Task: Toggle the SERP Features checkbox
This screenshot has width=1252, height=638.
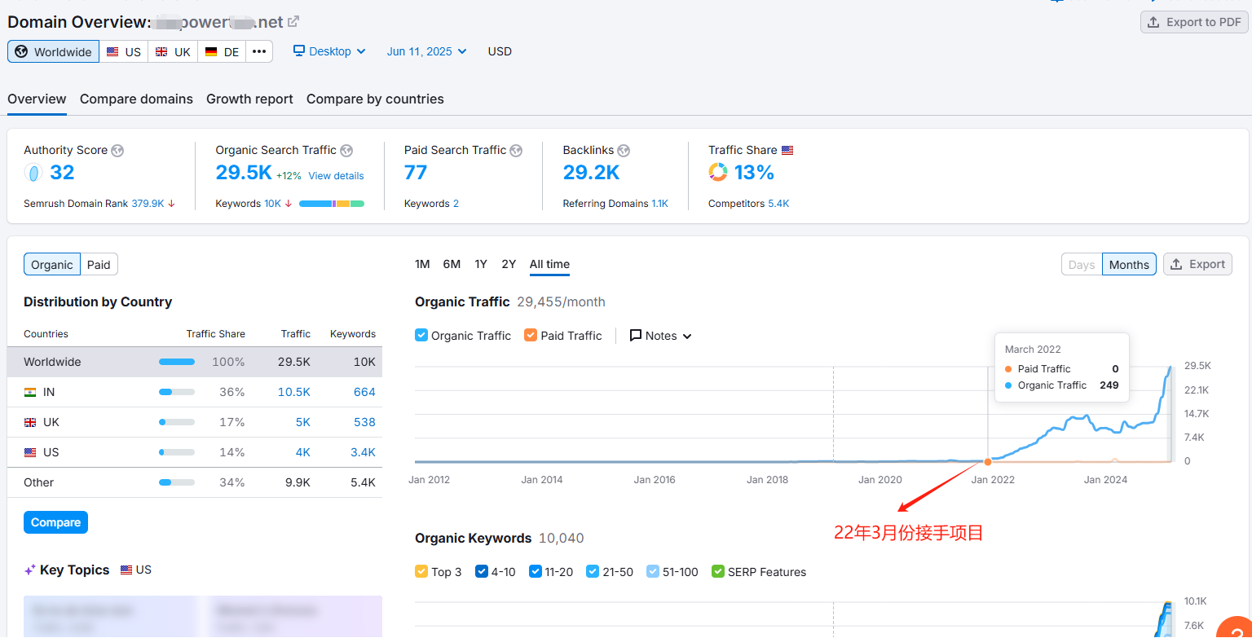Action: [x=718, y=571]
